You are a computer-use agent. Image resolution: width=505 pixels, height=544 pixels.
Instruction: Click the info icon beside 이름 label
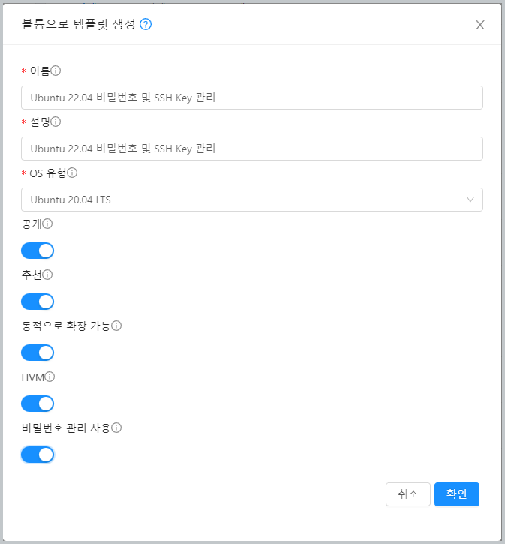click(56, 71)
